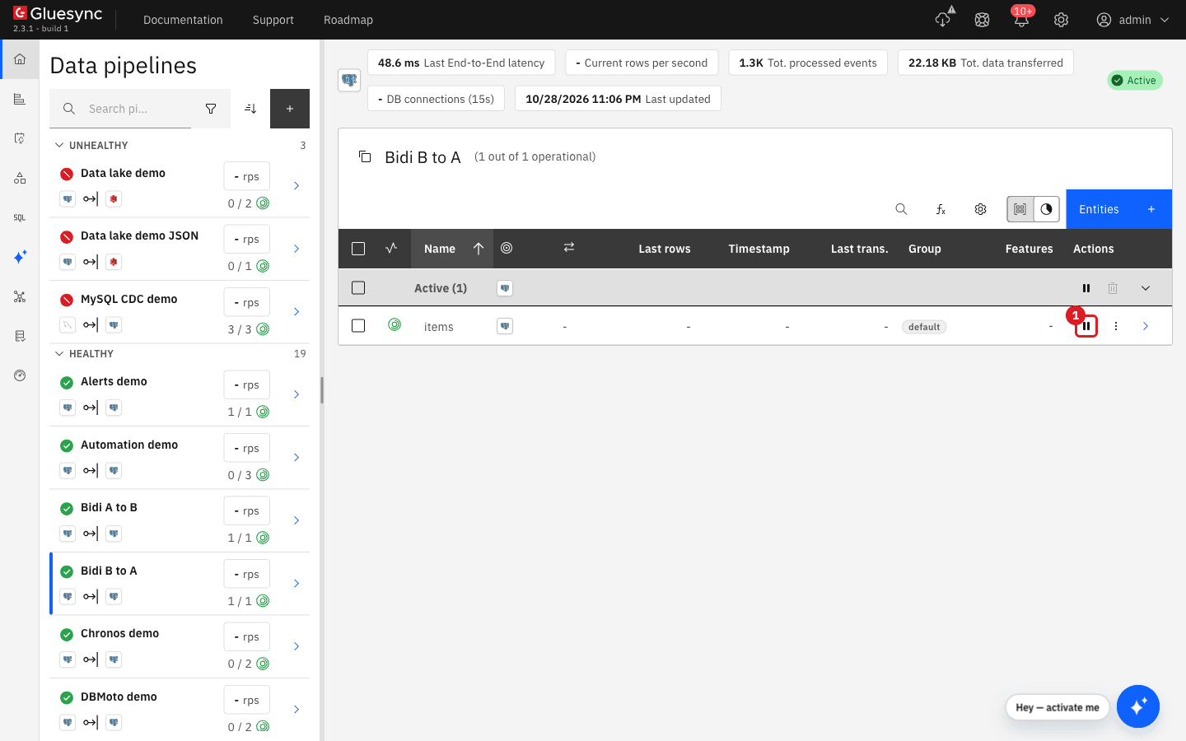Switch to the grid view toggle
This screenshot has width=1186, height=741.
(x=1020, y=209)
